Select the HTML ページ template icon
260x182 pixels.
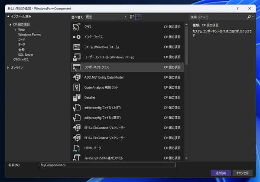(x=77, y=148)
